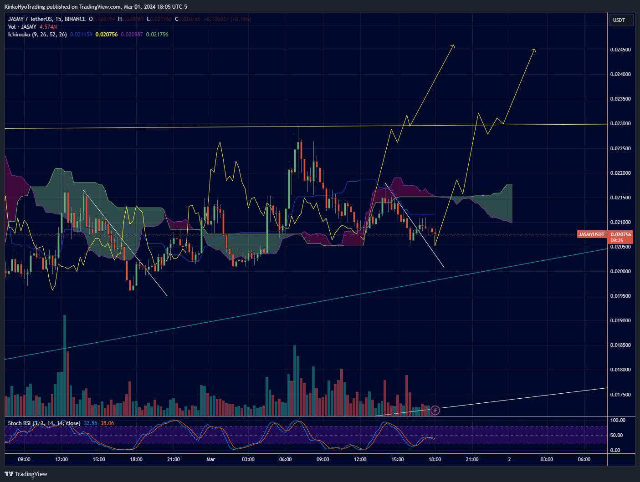Image resolution: width=640 pixels, height=482 pixels.
Task: Click the volume value 4.574M
Action: [48, 27]
